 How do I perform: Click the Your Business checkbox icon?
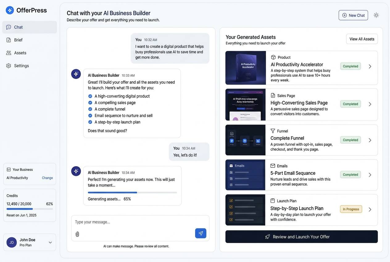click(9, 170)
